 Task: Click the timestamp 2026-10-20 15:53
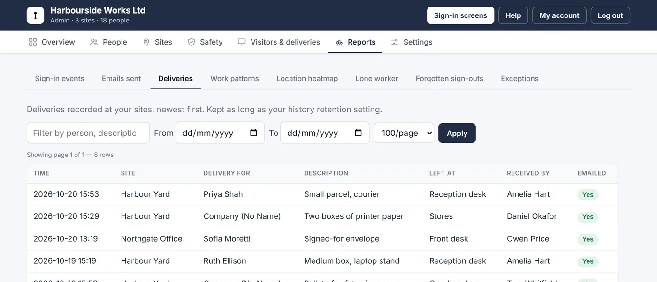click(66, 194)
